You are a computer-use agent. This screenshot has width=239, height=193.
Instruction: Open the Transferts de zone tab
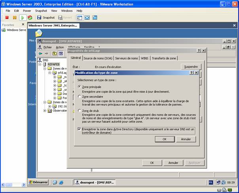(164, 58)
